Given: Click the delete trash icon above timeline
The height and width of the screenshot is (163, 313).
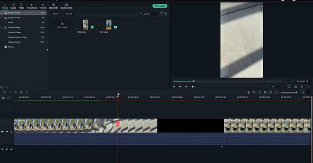Looking at the screenshot, I should pos(15,92).
